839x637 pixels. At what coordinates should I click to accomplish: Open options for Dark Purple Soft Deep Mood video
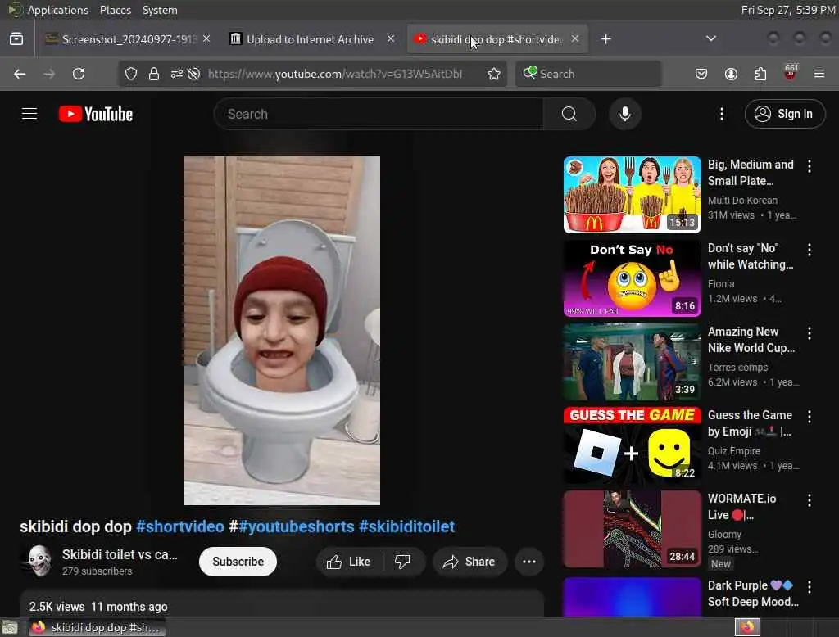tap(810, 587)
